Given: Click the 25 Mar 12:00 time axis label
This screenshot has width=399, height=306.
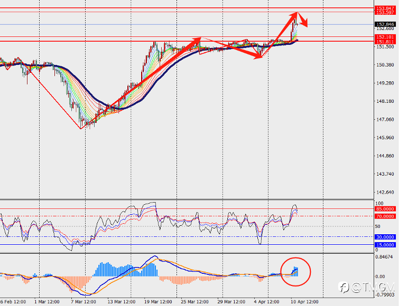Looking at the screenshot, I should pos(194,302).
